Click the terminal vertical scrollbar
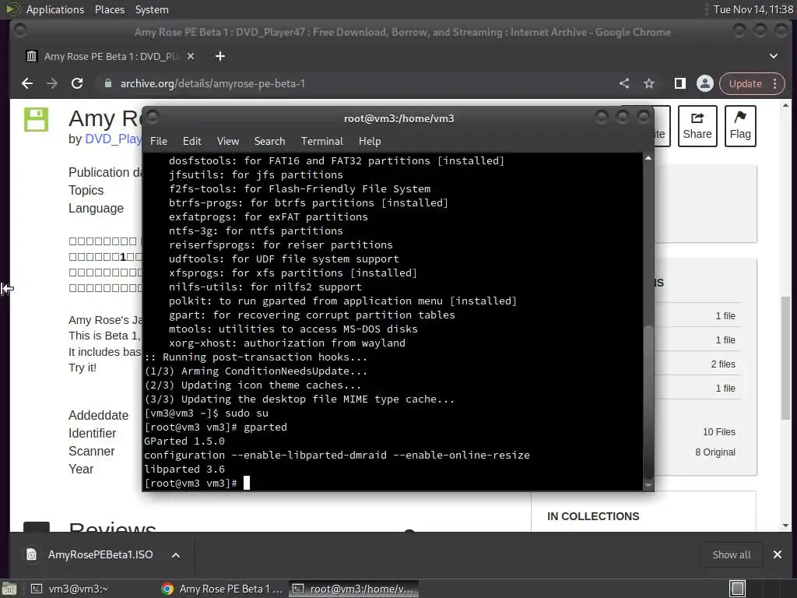The height and width of the screenshot is (598, 797). (648, 402)
